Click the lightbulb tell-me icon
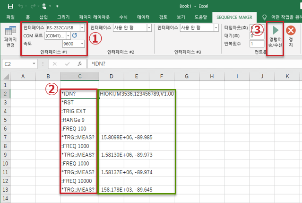The height and width of the screenshot is (203, 302). point(265,18)
